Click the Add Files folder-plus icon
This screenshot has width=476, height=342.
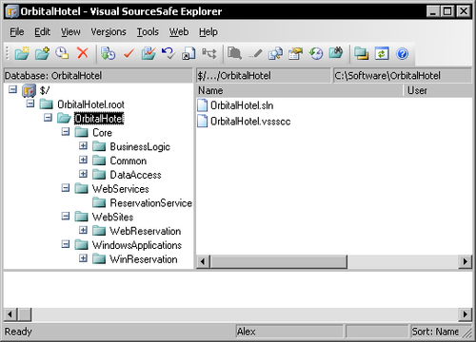pos(42,53)
